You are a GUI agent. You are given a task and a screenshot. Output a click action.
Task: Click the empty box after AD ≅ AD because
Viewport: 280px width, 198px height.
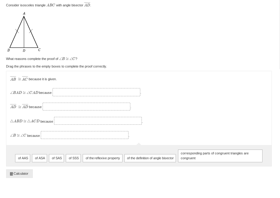tap(86, 107)
